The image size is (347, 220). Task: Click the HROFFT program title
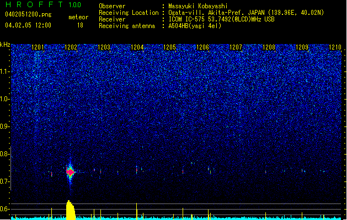click(x=34, y=4)
